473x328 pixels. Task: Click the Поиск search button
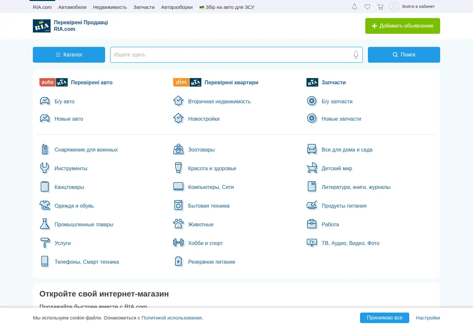tap(404, 55)
